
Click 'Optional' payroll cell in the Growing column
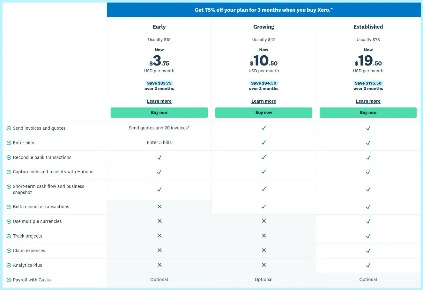tap(264, 280)
